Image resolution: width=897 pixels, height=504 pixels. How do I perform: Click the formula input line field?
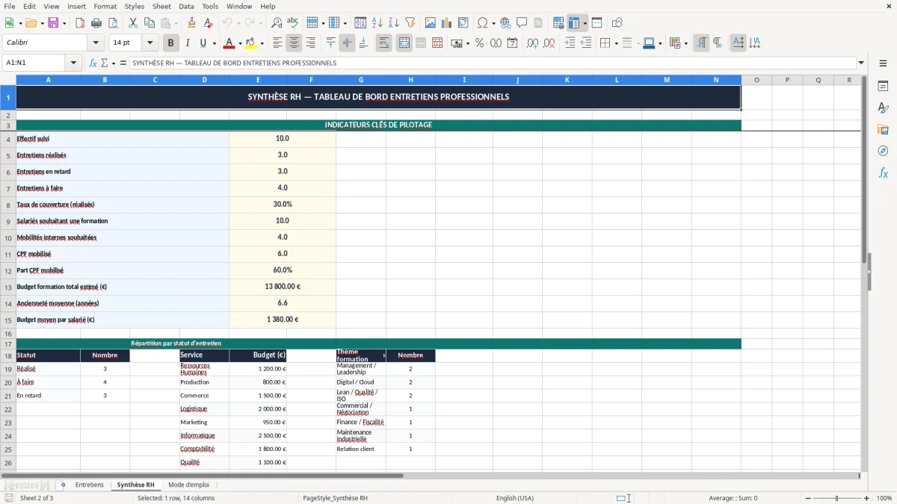(x=493, y=63)
